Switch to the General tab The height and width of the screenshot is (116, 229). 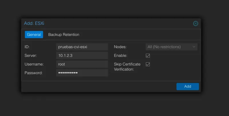34,34
